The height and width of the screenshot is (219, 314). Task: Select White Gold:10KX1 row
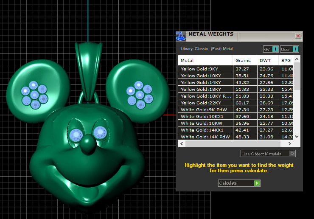(x=235, y=116)
